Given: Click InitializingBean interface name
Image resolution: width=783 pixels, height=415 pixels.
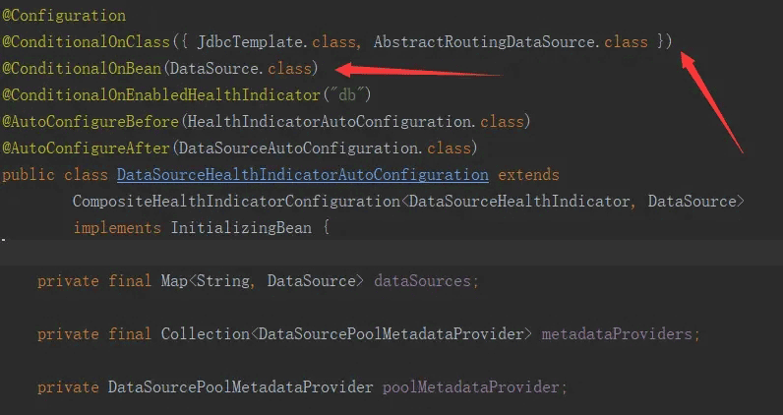Looking at the screenshot, I should [241, 228].
